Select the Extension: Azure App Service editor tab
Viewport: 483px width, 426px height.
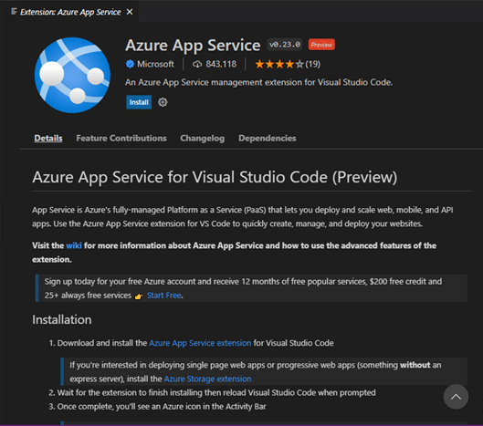pos(70,12)
